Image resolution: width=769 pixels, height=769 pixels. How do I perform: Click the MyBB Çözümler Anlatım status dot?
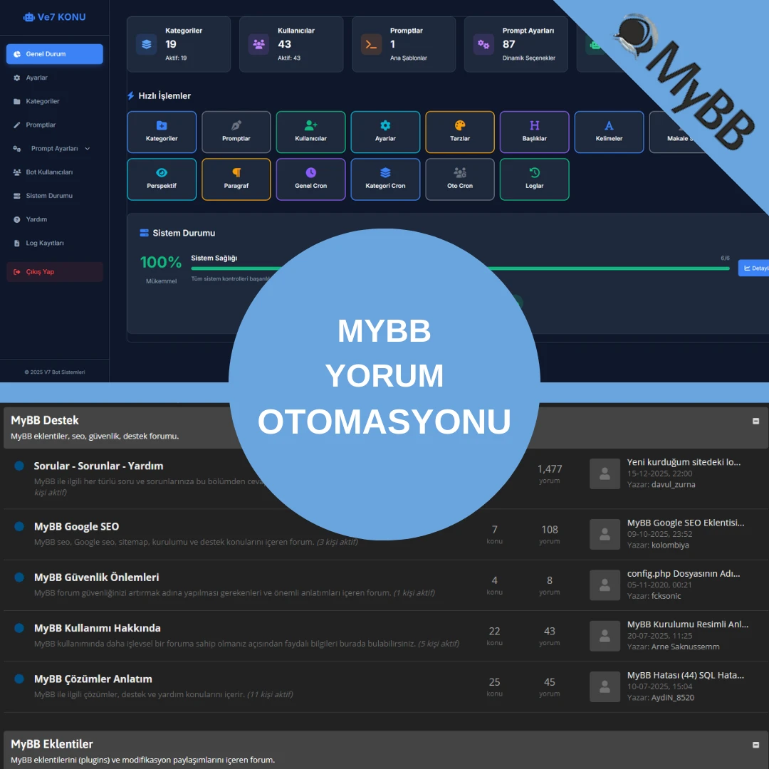(x=19, y=679)
